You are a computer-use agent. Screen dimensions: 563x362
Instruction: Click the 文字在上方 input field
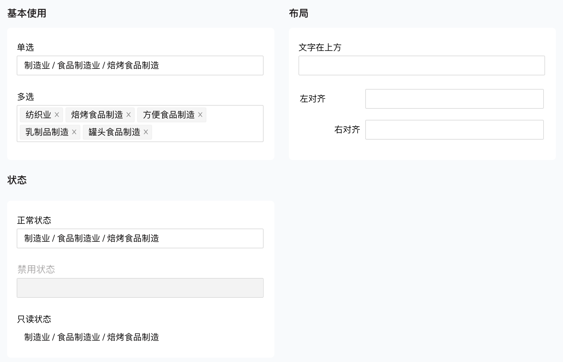tap(421, 65)
